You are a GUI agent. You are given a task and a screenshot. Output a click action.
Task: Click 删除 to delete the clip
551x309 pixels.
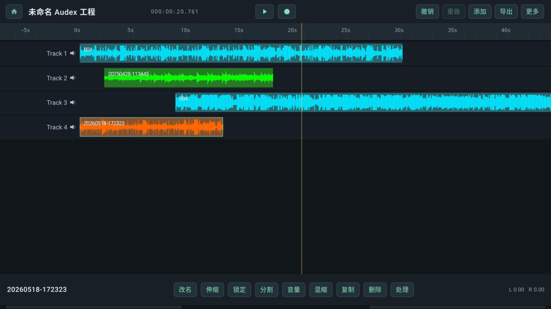375,290
